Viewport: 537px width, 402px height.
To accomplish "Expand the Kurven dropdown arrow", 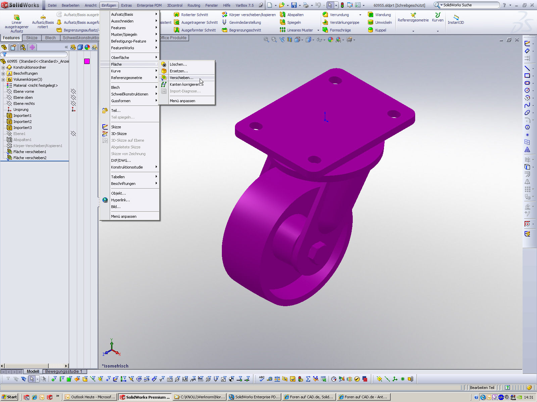I will 438,31.
